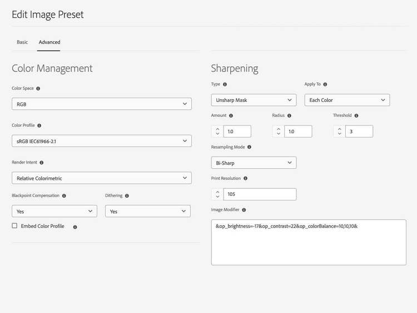Switch to the Basic tab
This screenshot has height=313, width=417.
point(22,42)
